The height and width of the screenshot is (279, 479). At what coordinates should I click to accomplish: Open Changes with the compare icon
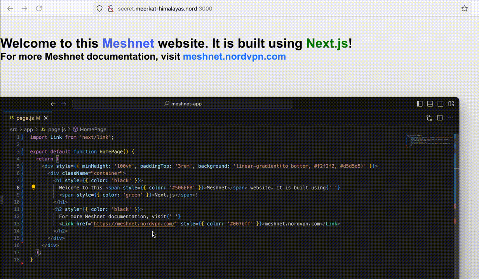click(429, 118)
